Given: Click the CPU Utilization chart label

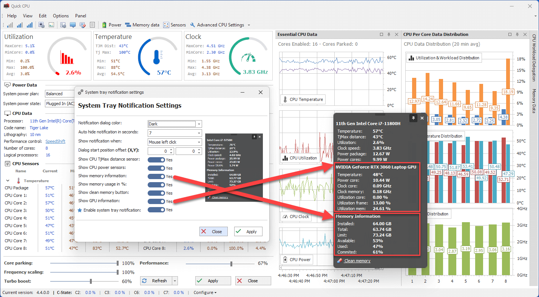Looking at the screenshot, I should [300, 158].
